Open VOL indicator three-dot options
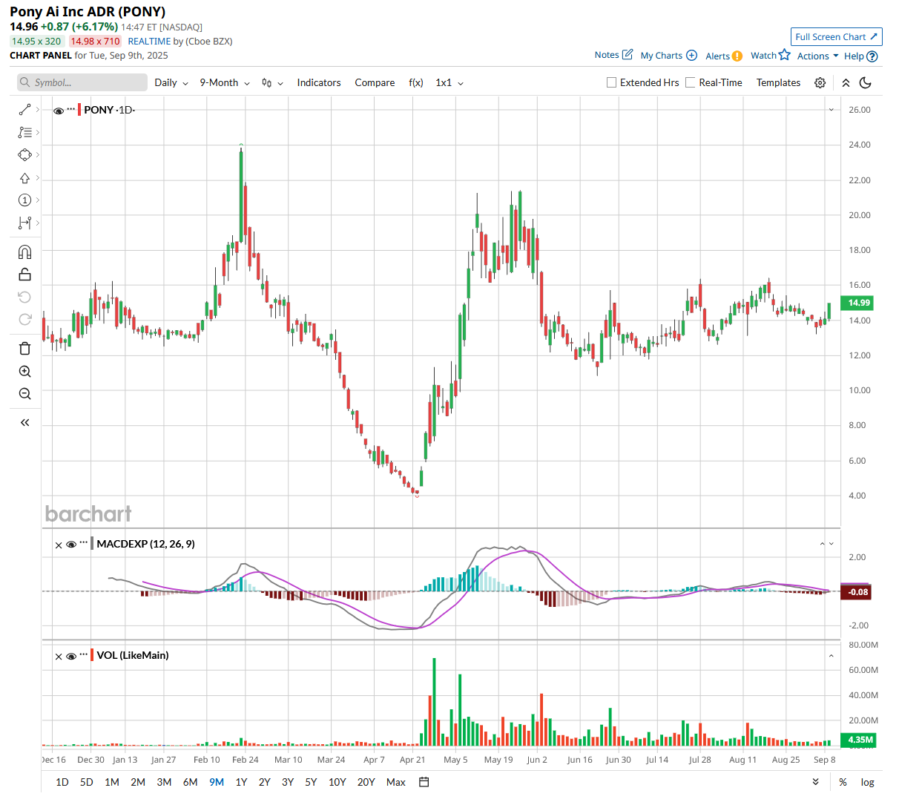Viewport: 899px width, 805px height. (84, 654)
